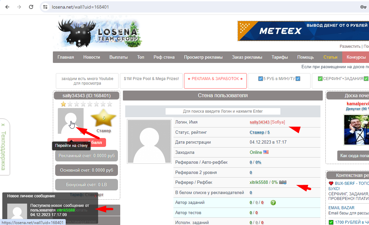Click Основной счет balance button
369x225 pixels.
[x=87, y=170]
